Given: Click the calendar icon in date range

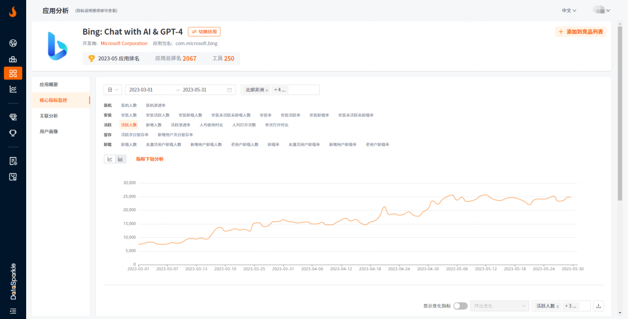Looking at the screenshot, I should (x=230, y=90).
